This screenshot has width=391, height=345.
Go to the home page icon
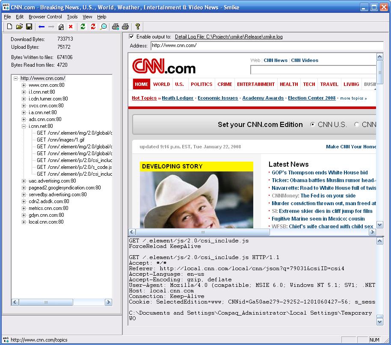tap(61, 27)
